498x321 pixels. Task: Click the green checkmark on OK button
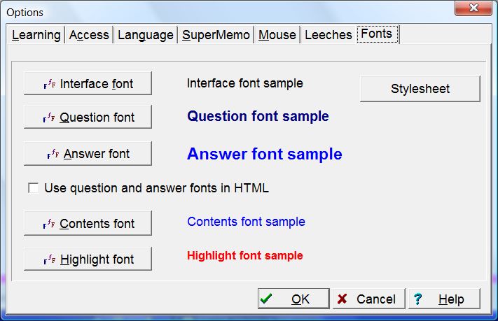267,299
